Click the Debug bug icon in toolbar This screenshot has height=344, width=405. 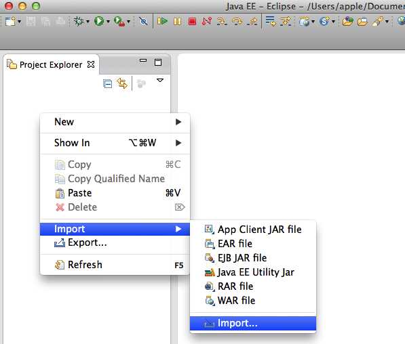[79, 21]
